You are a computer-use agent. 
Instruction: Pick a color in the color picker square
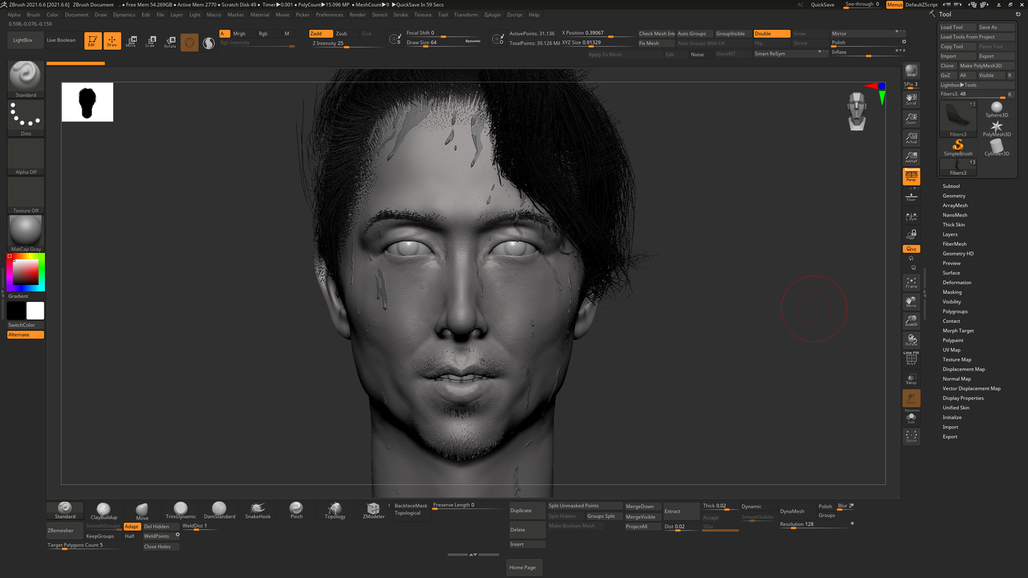[x=26, y=272]
